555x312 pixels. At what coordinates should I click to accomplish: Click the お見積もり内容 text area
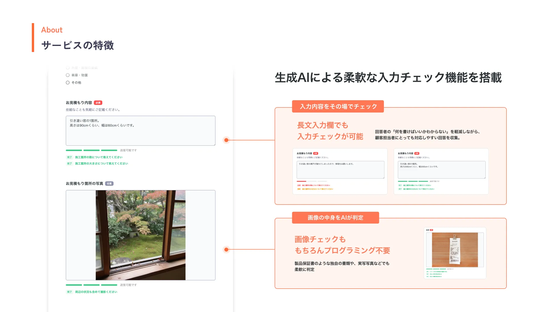[x=140, y=131]
